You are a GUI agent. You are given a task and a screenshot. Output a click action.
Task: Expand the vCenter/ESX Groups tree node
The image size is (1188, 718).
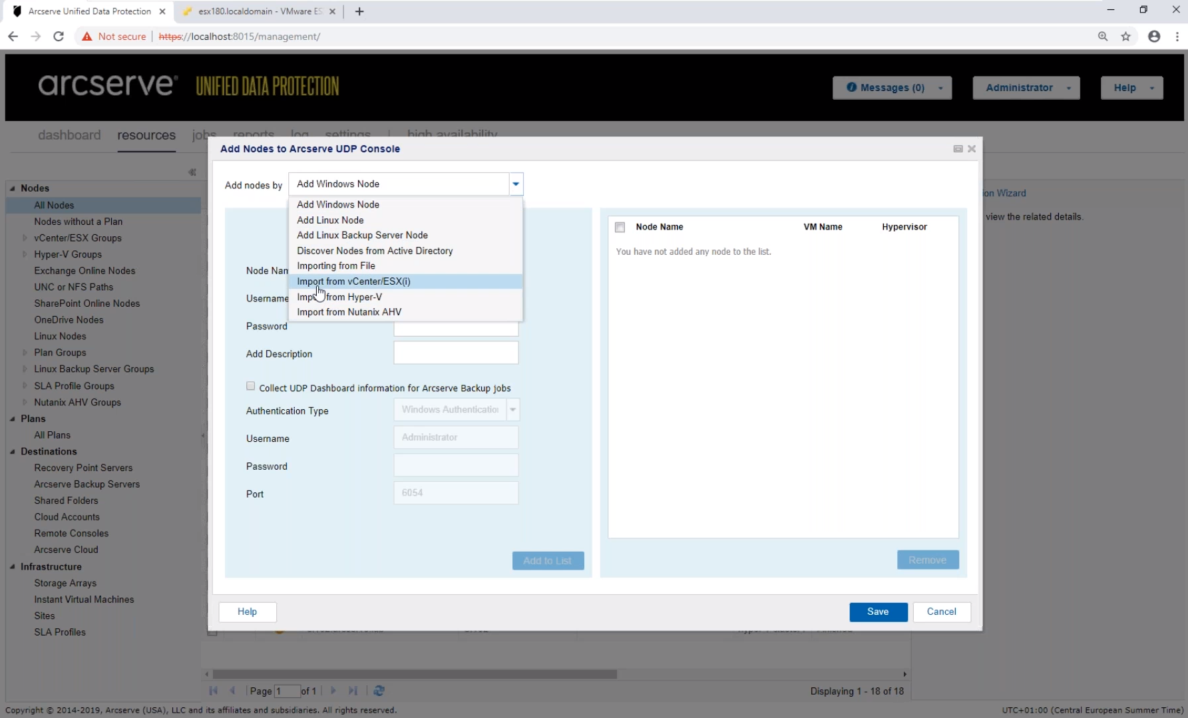25,238
